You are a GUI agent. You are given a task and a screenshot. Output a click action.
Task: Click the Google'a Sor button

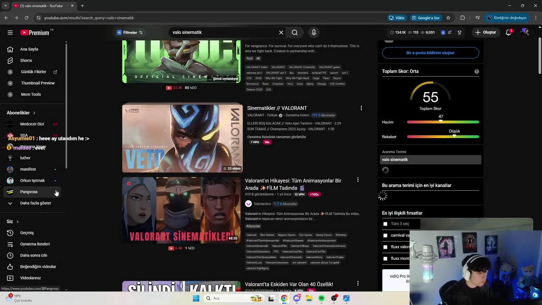[426, 18]
